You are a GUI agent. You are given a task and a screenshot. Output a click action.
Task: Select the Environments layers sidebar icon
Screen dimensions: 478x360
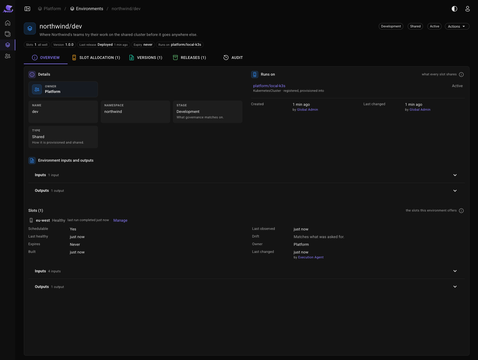pyautogui.click(x=8, y=45)
